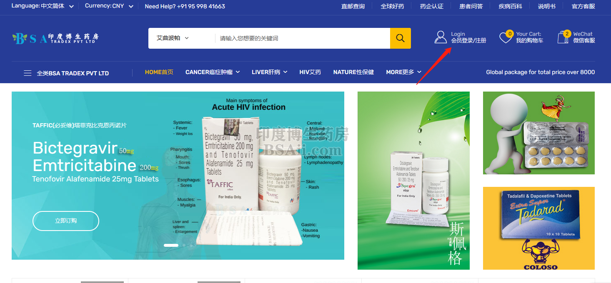The width and height of the screenshot is (611, 283).
Task: Open the 说明书 link
Action: point(547,6)
